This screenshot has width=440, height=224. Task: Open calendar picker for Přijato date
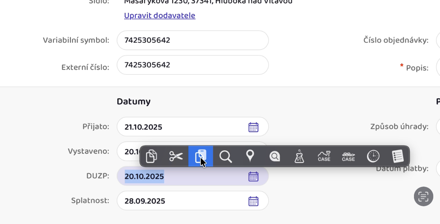pos(253,127)
